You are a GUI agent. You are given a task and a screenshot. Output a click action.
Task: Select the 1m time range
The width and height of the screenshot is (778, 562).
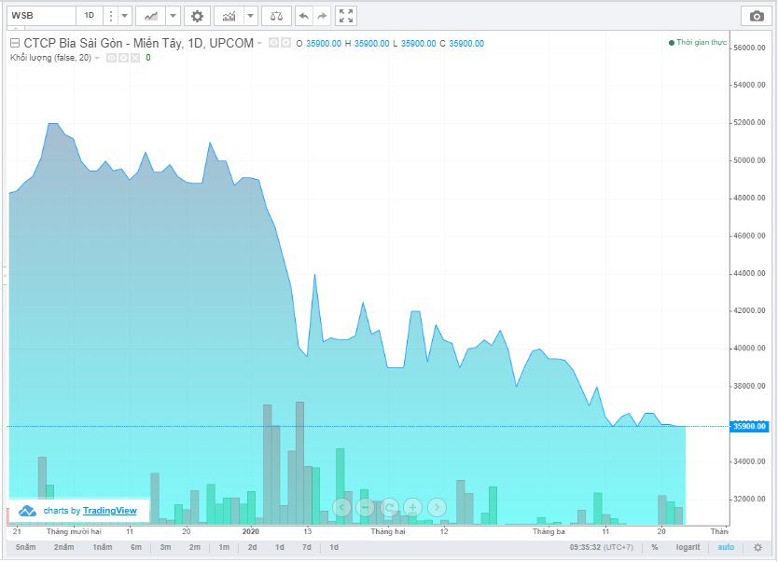tap(224, 547)
